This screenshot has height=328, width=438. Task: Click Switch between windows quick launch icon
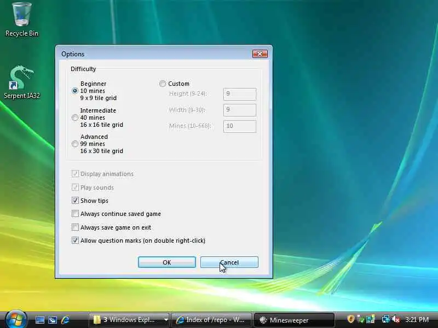(x=53, y=320)
